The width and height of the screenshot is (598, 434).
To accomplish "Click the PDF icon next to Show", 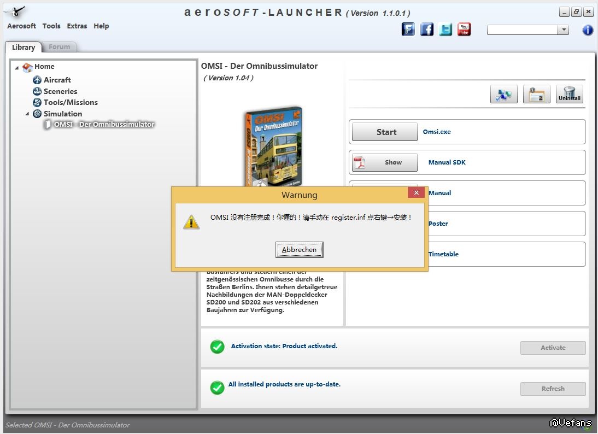I will pos(359,162).
